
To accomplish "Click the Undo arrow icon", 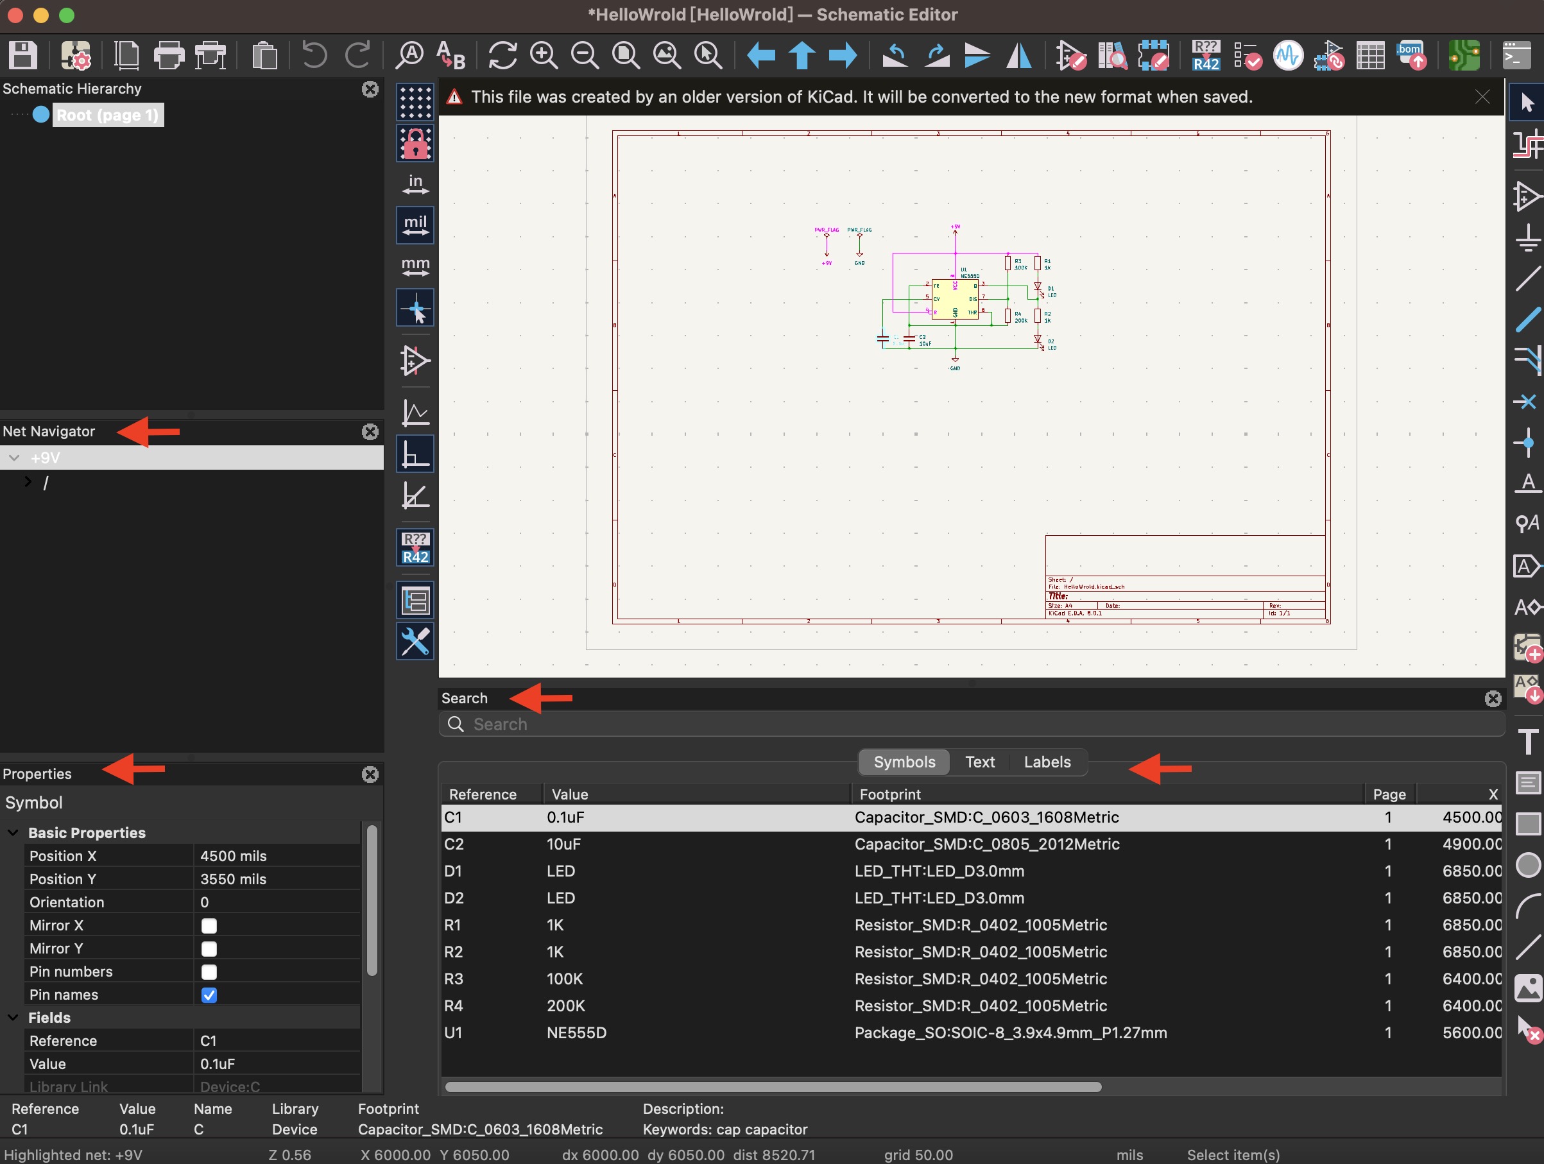I will 315,55.
